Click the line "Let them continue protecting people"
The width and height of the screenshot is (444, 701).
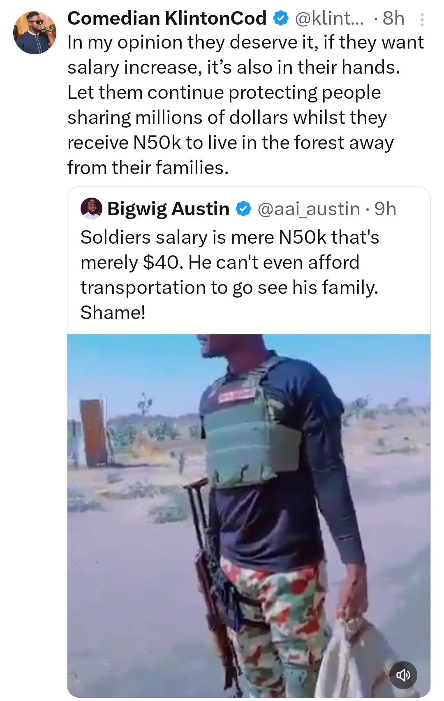224,93
